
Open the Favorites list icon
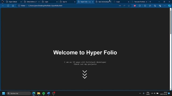pyautogui.click(x=150, y=6)
